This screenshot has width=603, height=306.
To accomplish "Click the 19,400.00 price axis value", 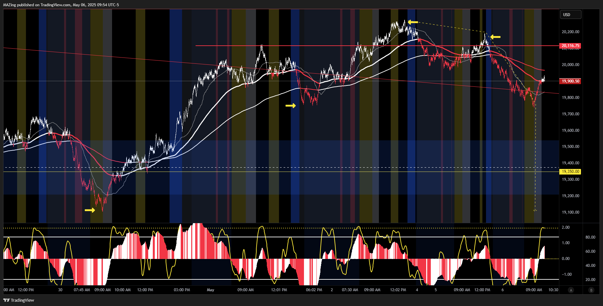I will pos(570,163).
